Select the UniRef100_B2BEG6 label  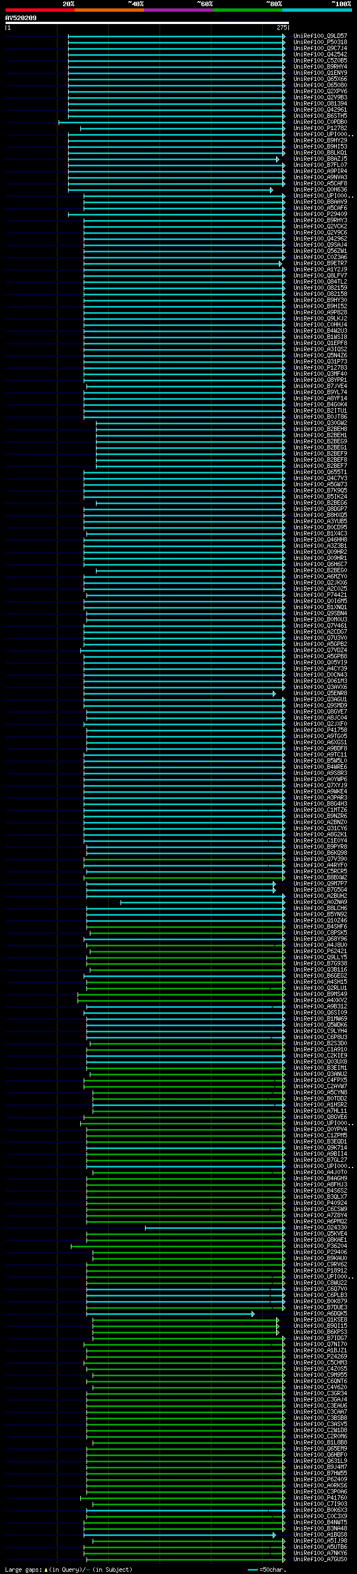[x=320, y=503]
